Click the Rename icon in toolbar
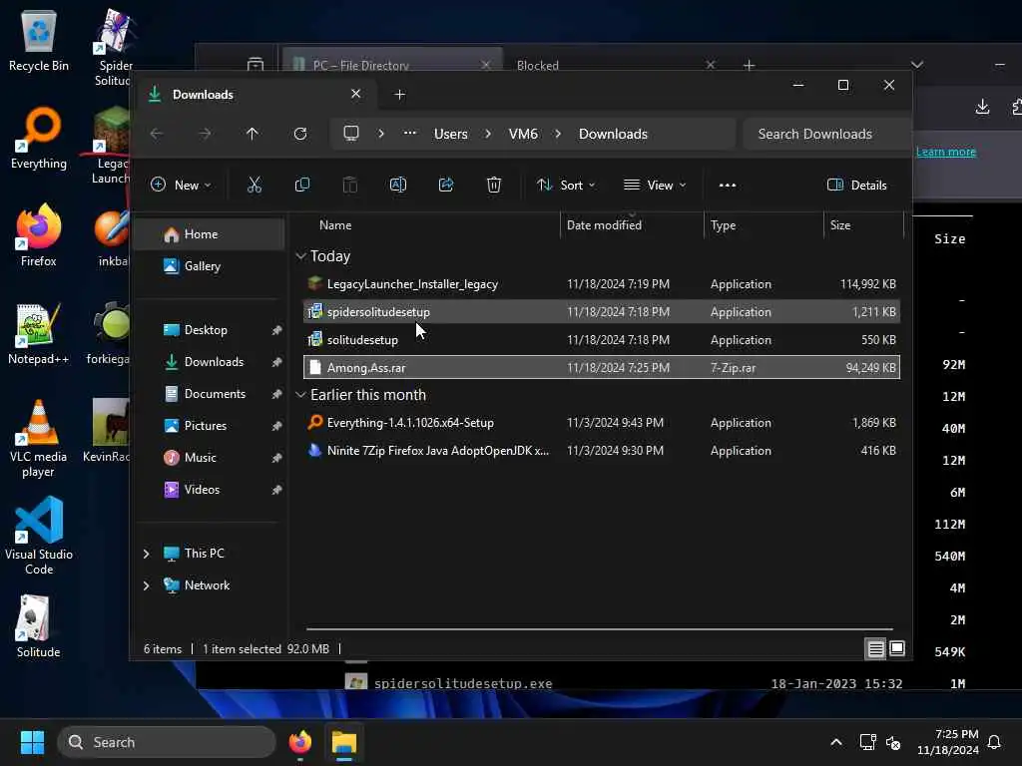This screenshot has height=766, width=1022. [397, 185]
